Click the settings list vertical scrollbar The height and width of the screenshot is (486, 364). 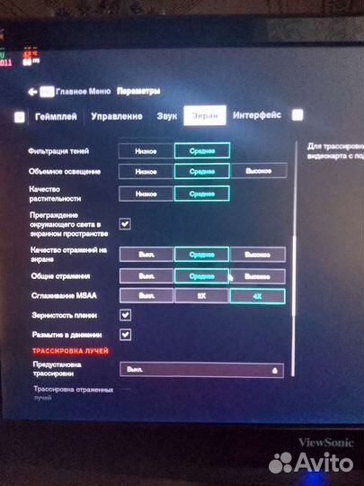[294, 259]
